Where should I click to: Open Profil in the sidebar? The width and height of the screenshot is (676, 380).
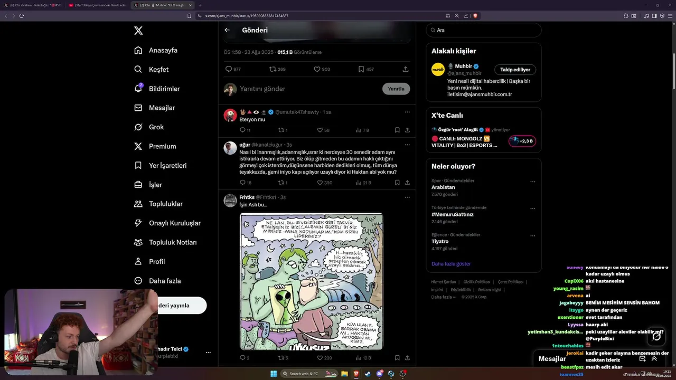(149, 261)
